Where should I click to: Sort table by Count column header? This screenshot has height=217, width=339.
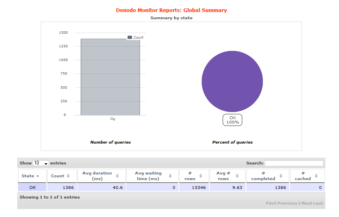[x=62, y=176]
